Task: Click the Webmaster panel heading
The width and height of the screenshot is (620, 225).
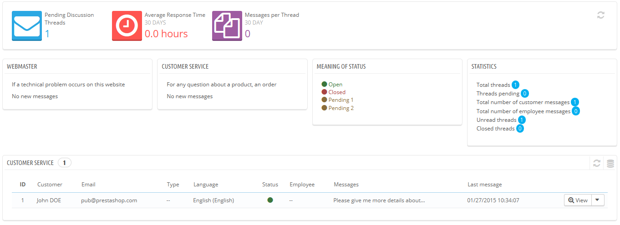Action: (22, 66)
